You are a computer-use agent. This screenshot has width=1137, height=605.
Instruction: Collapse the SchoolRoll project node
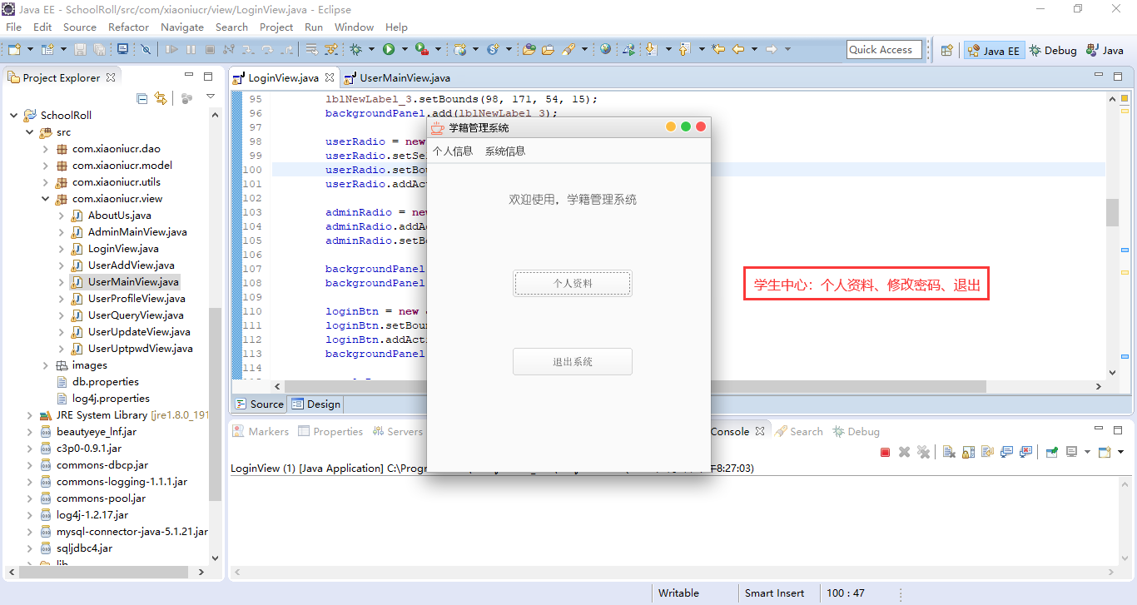coord(13,116)
